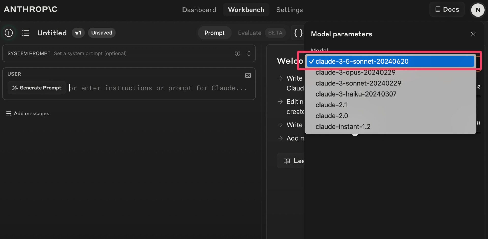Switch to the Dashboard tab
This screenshot has width=488, height=239.
pos(199,10)
